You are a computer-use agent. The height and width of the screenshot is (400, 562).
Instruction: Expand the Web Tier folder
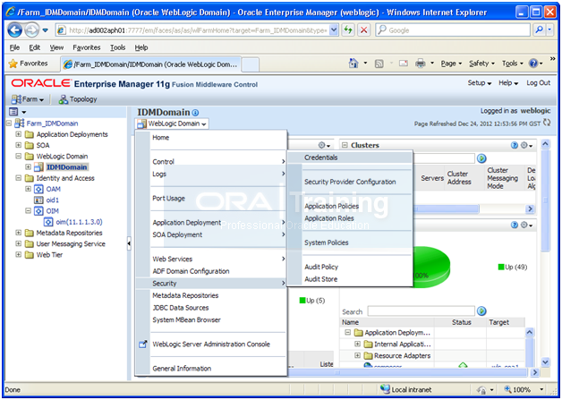(18, 255)
